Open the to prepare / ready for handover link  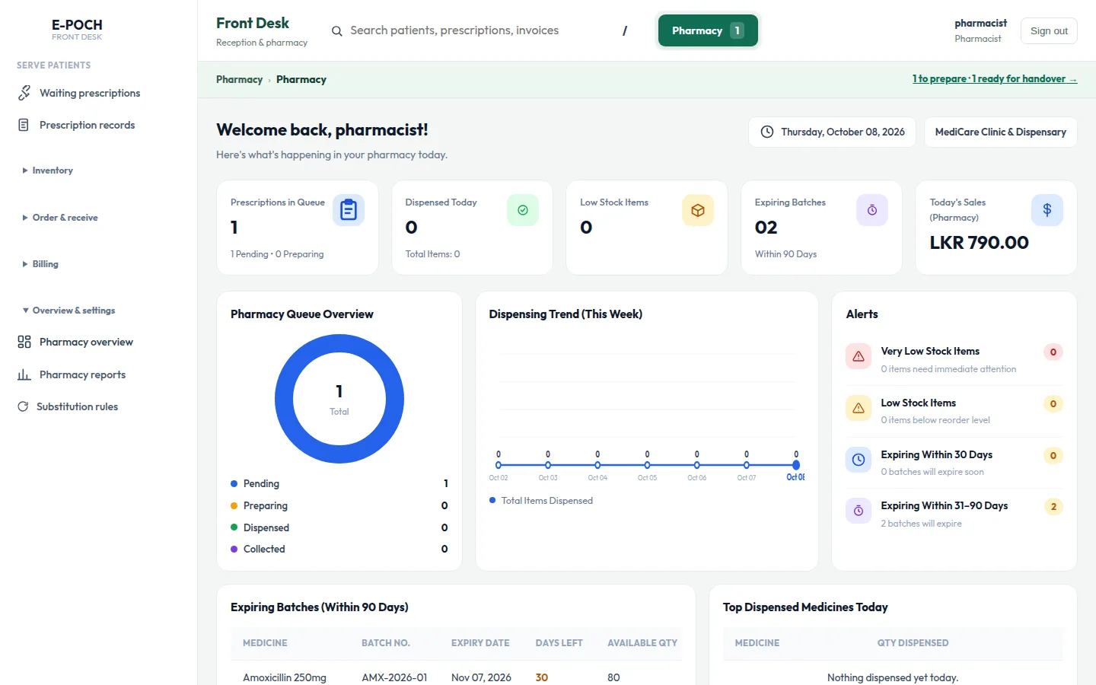(x=995, y=79)
